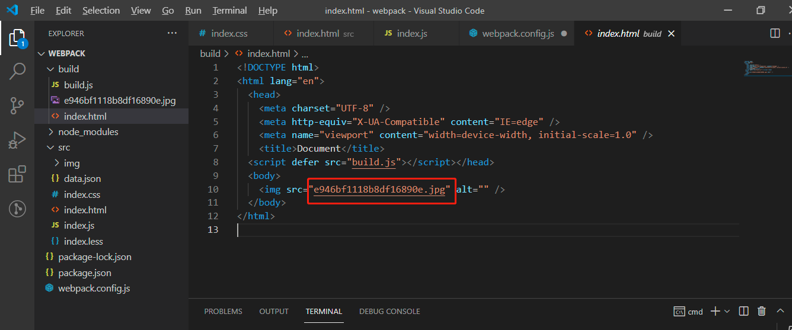Open the Run menu
Viewport: 792px width, 330px height.
click(x=193, y=11)
